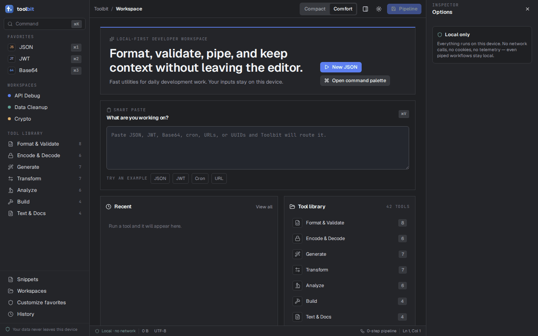
Task: Click the toolbit logo icon
Action: pos(9,9)
